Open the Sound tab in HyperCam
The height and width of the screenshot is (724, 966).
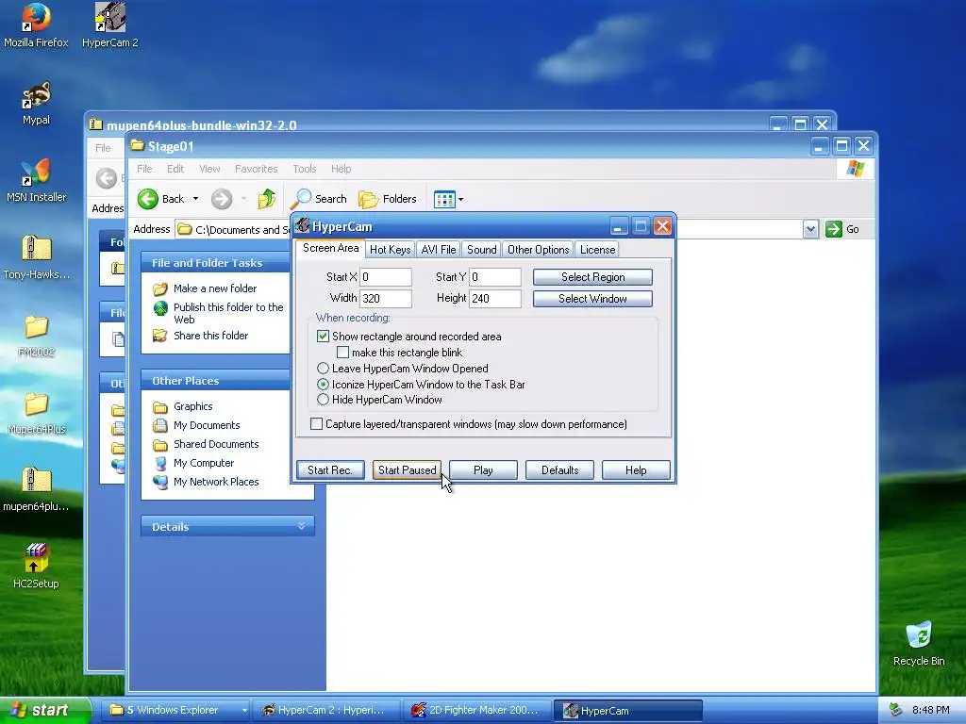[482, 249]
